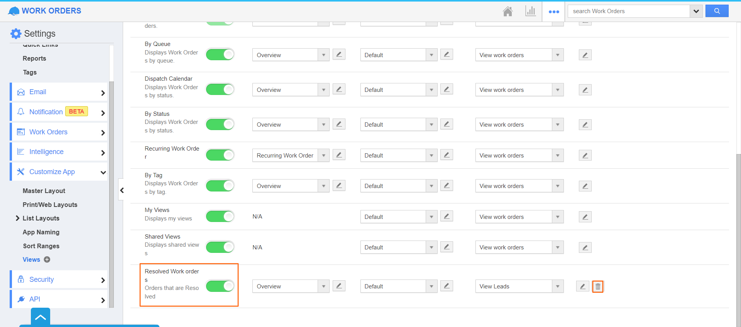
Task: Disable the By Queue view toggle
Action: point(220,54)
